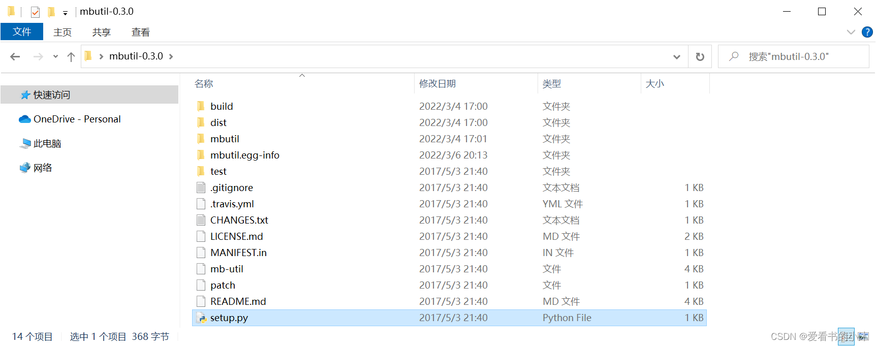Select the file name setup.py
876x346 pixels.
(x=229, y=318)
